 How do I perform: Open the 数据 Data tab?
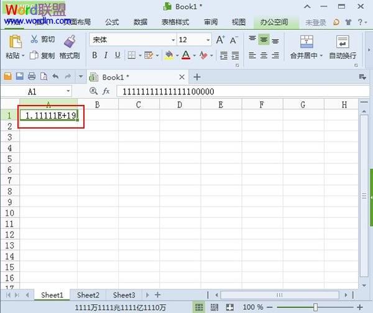[x=140, y=22]
